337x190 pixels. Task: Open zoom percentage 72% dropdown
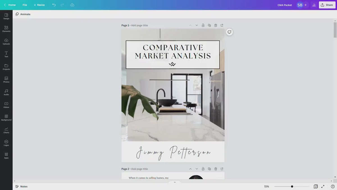267,186
